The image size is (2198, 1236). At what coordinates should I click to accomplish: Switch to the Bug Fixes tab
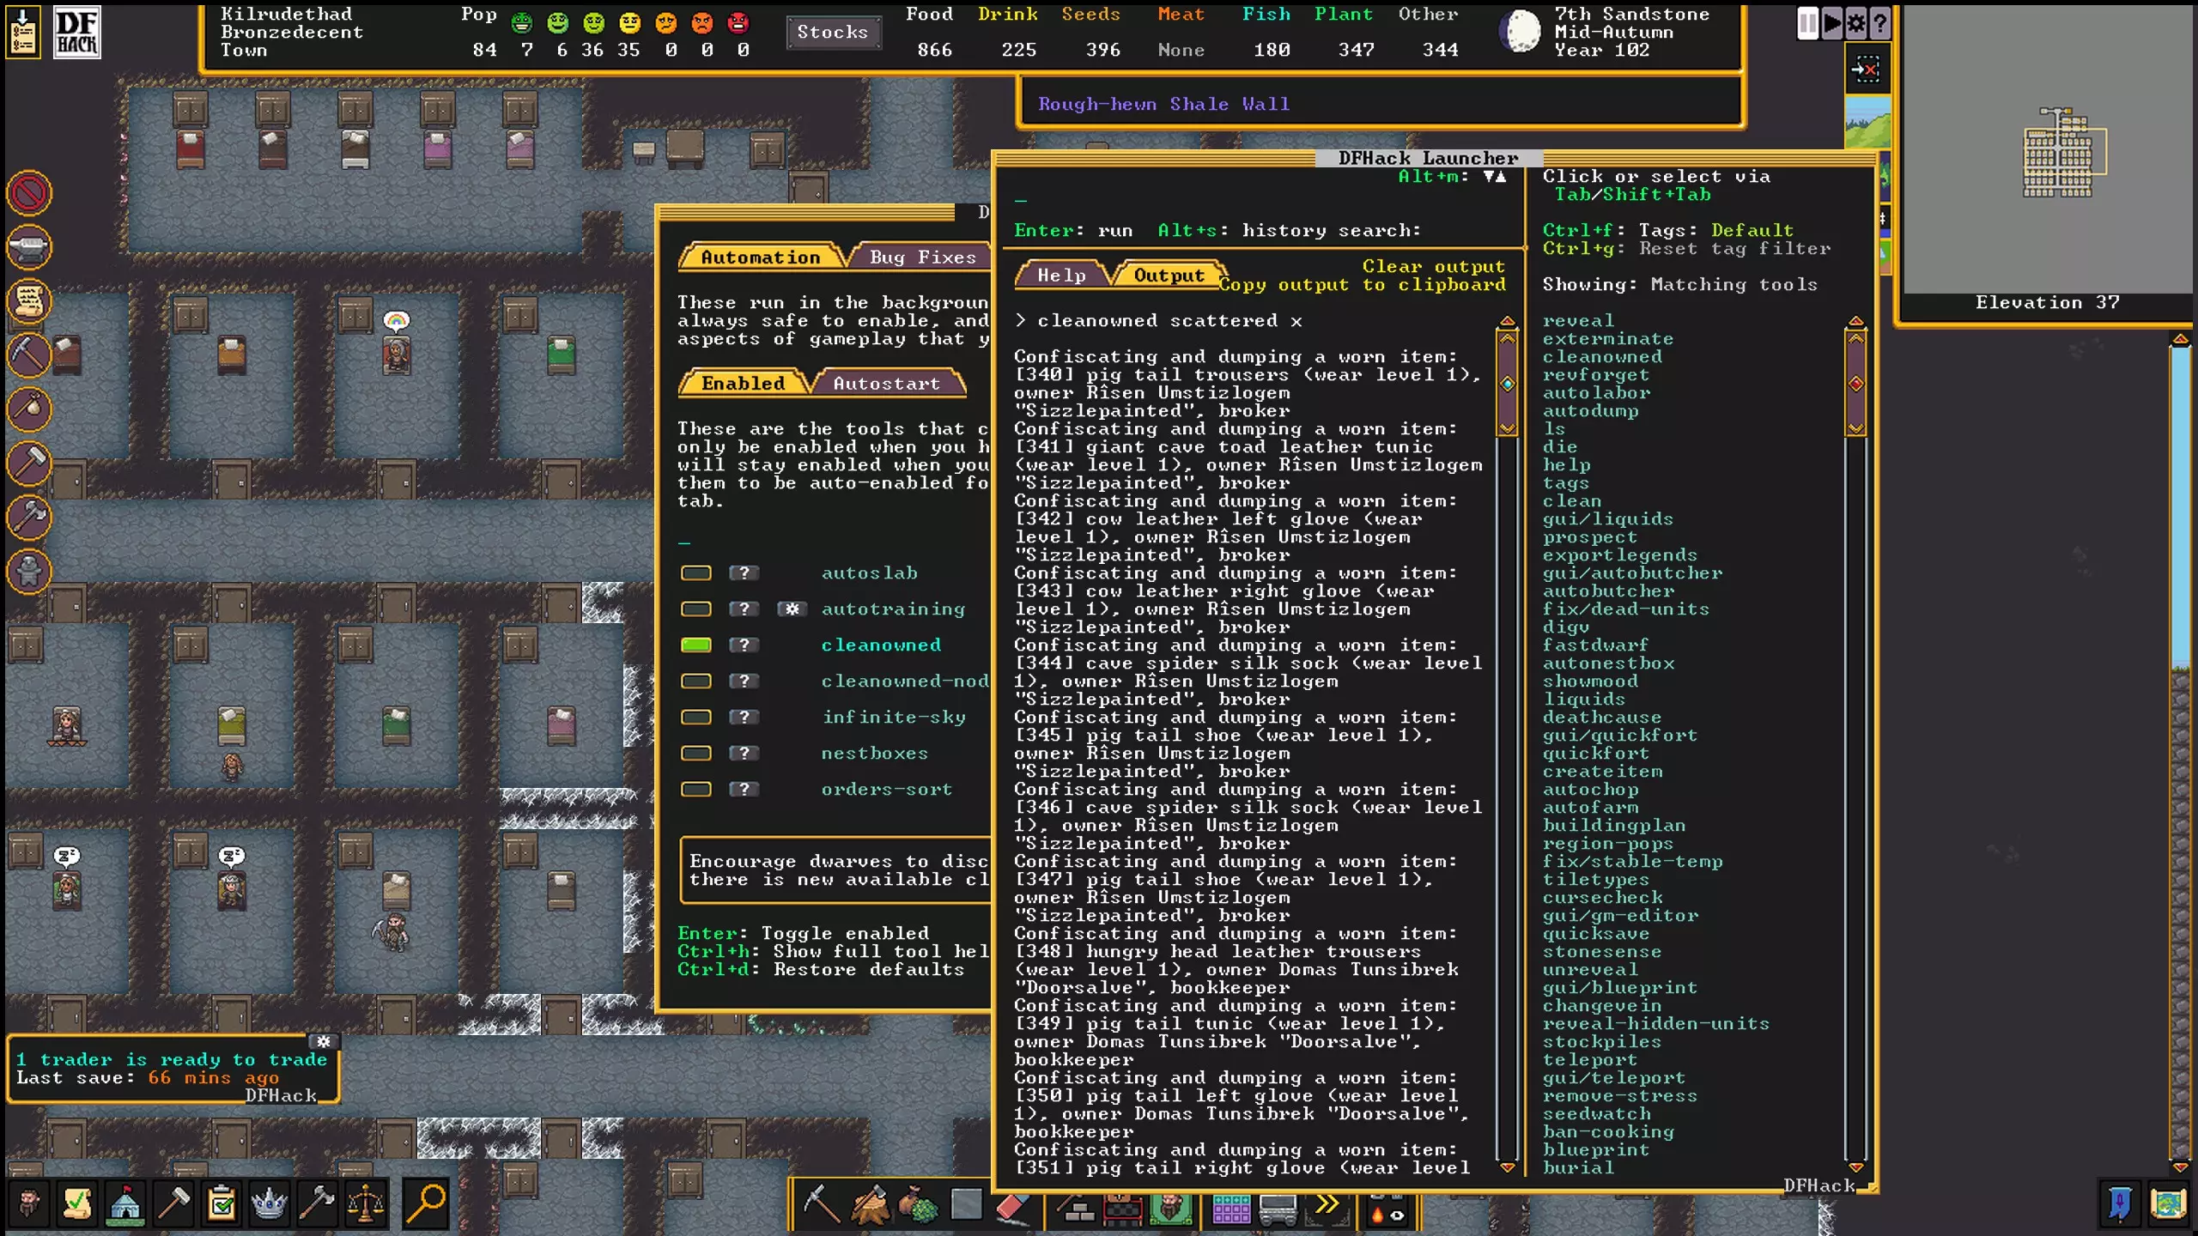pyautogui.click(x=922, y=257)
